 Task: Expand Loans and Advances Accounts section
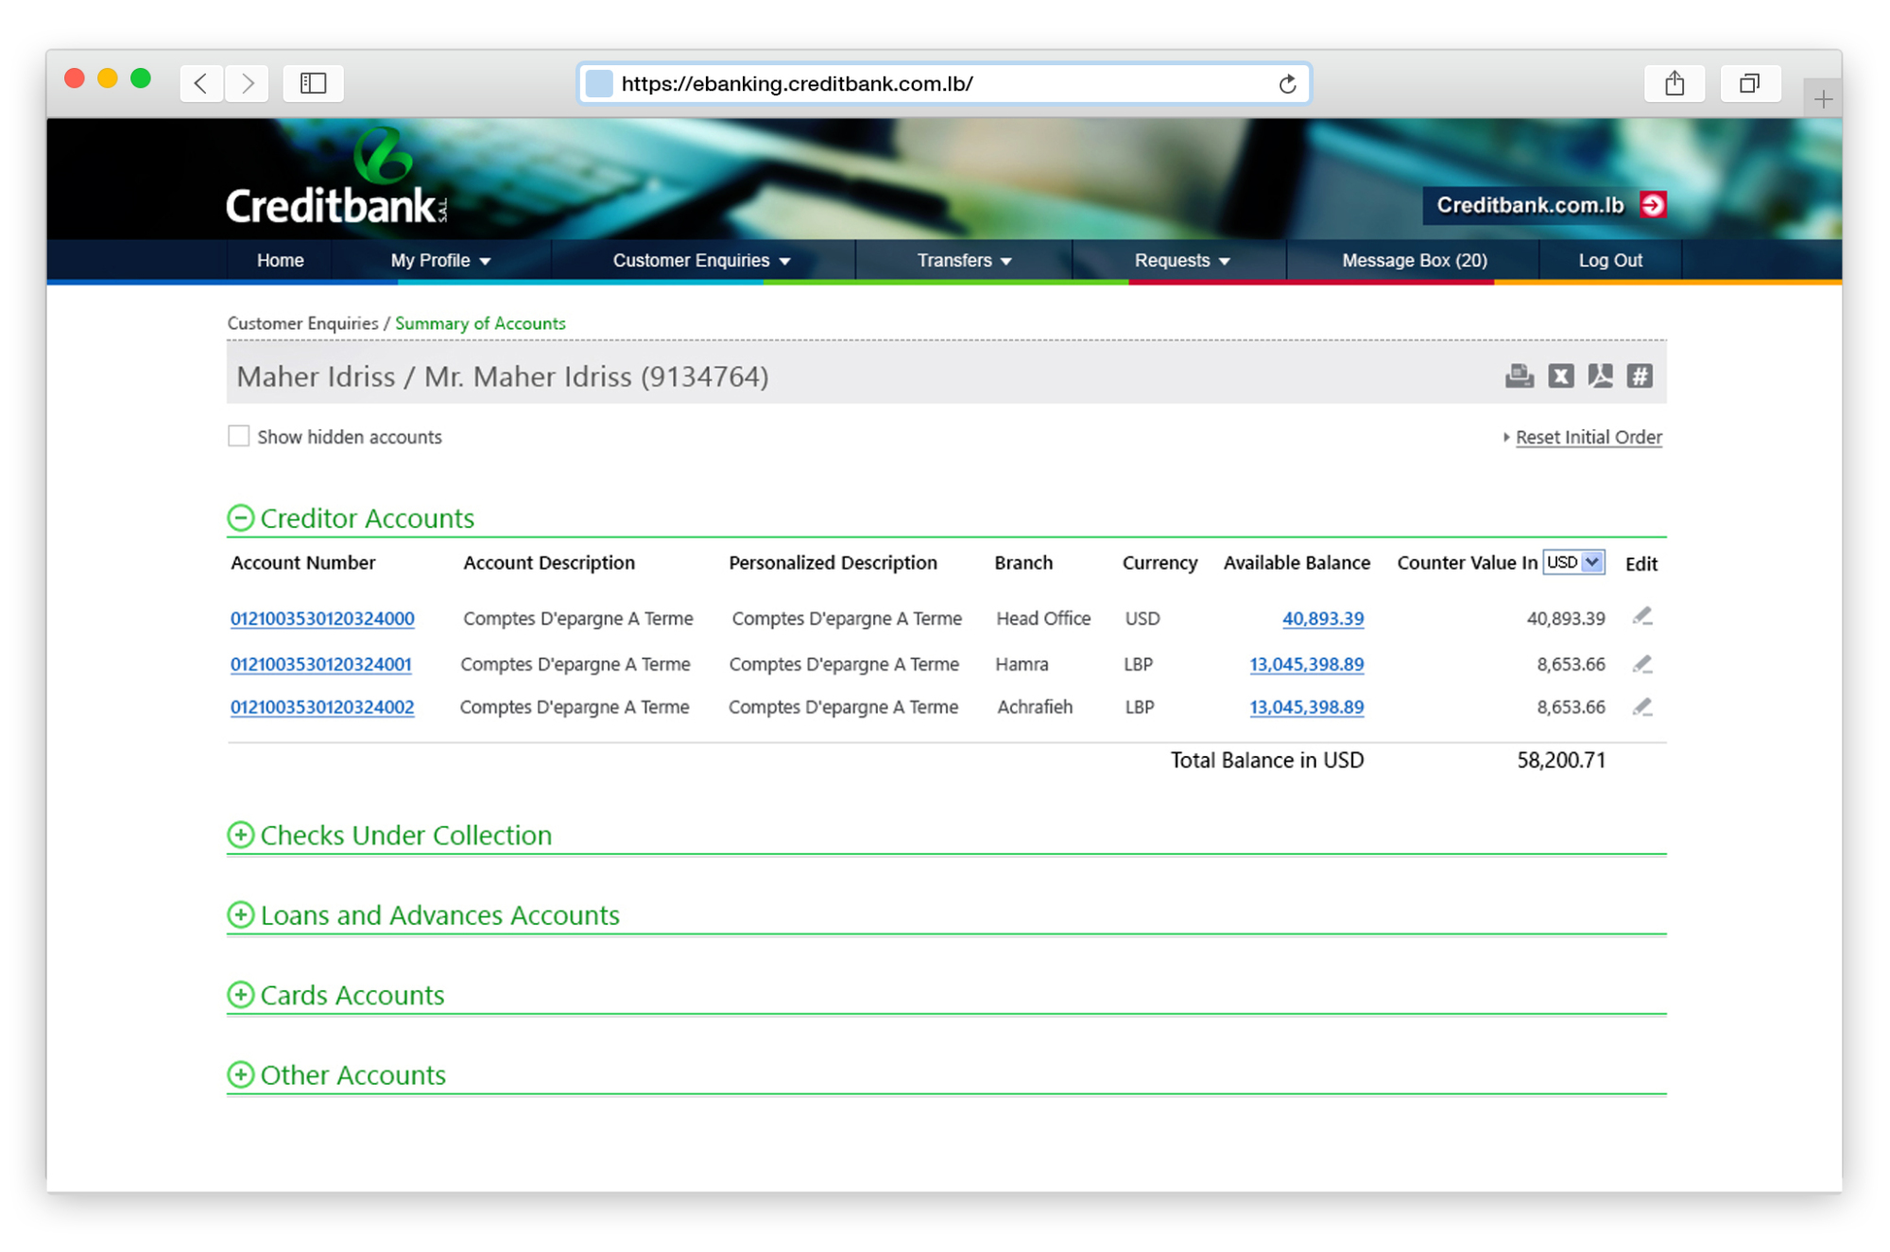coord(240,915)
